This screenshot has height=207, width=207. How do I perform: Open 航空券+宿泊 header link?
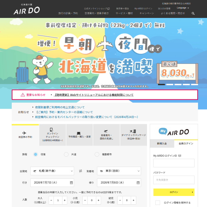[122, 9]
